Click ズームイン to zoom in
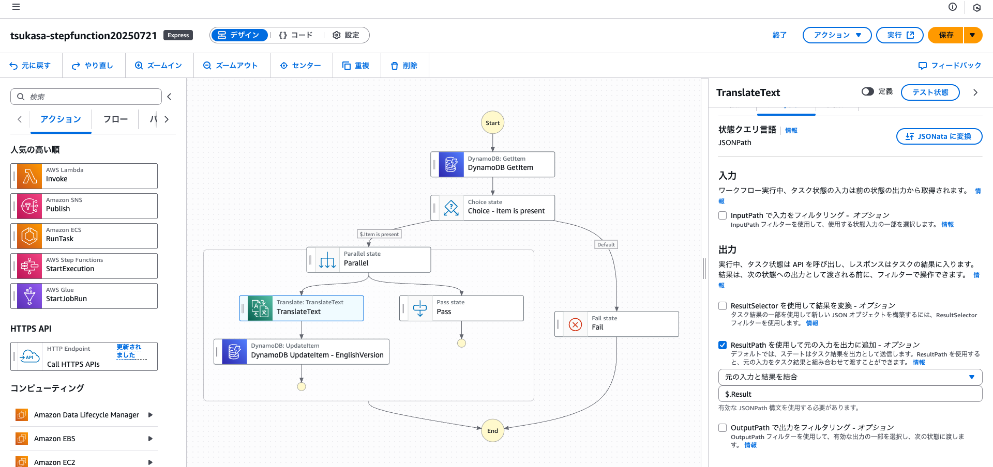Screen dimensions: 993x467 pos(158,66)
